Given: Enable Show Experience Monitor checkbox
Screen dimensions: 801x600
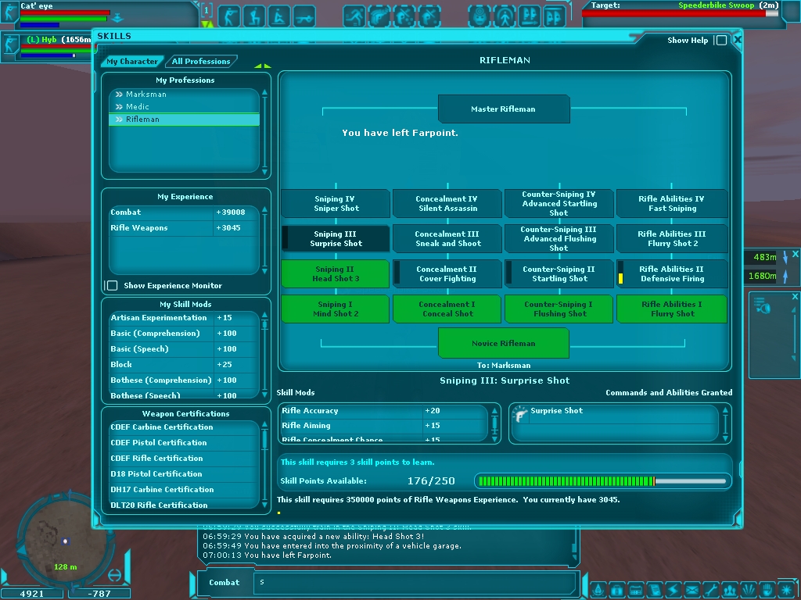Looking at the screenshot, I should [x=112, y=286].
